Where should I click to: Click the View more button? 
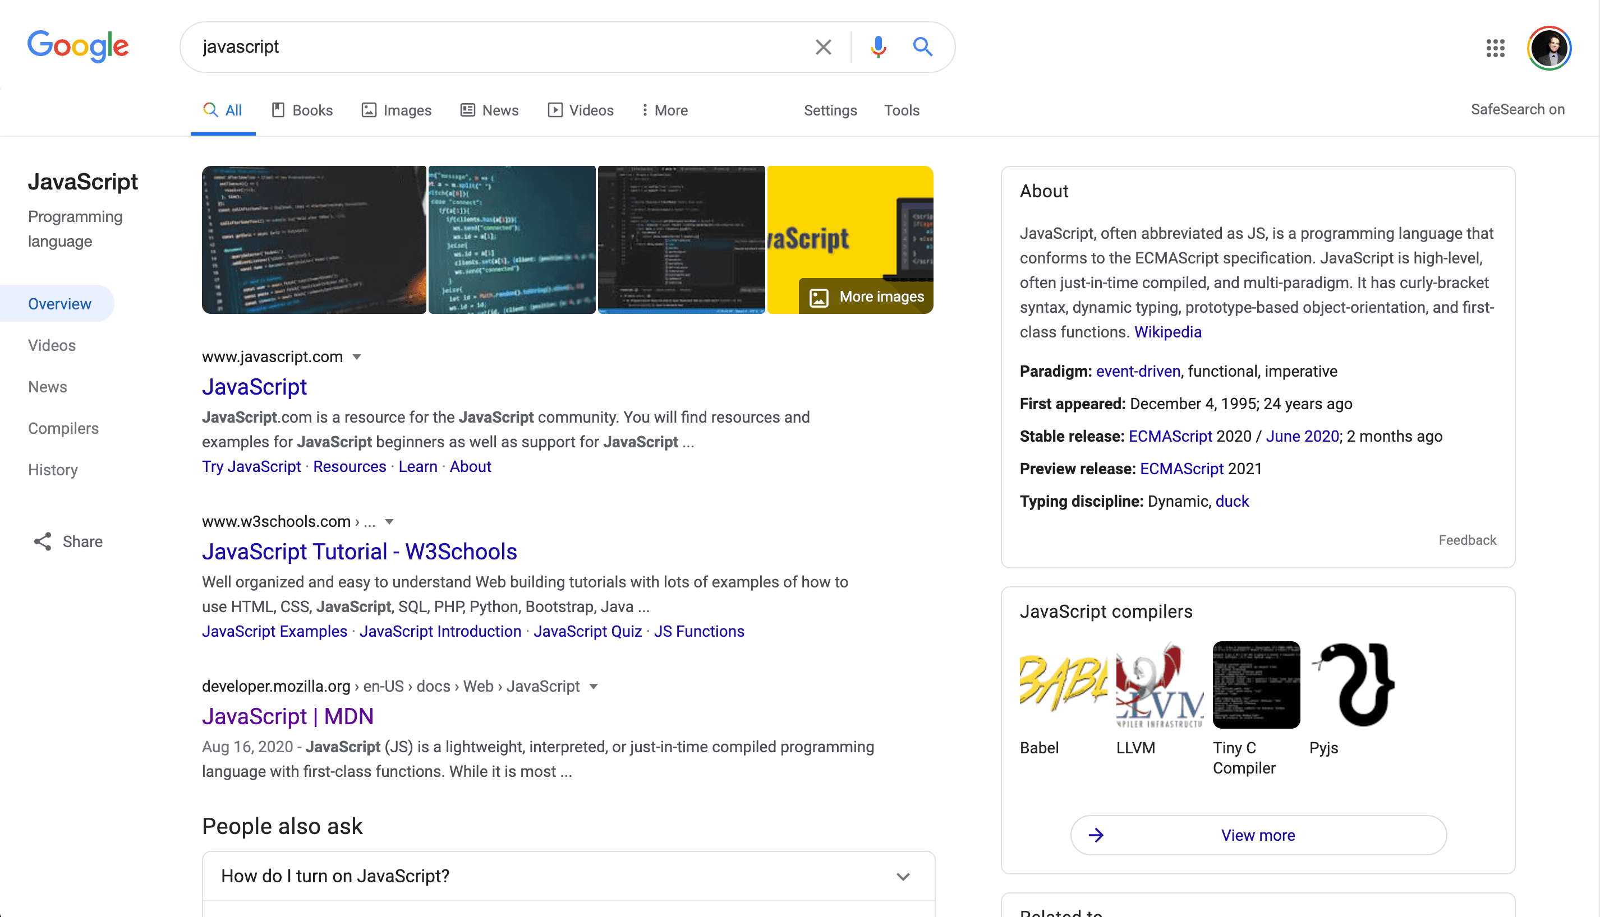click(x=1258, y=835)
